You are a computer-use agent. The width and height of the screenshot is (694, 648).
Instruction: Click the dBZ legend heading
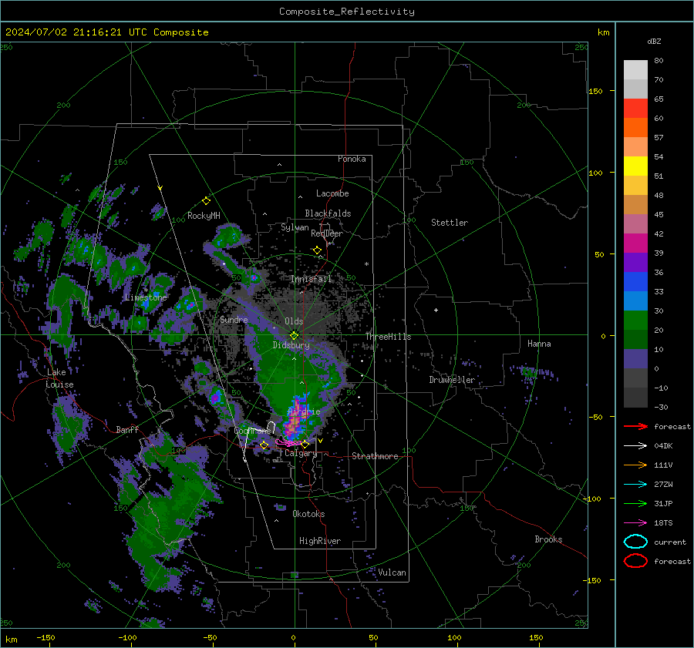pos(654,41)
